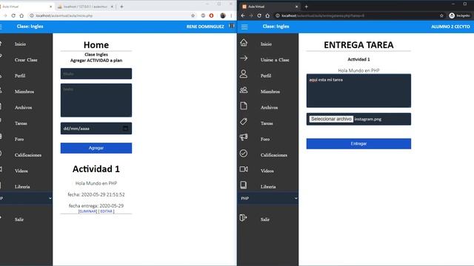Open Perfil in left sidebar
474x266 pixels.
tap(20, 75)
